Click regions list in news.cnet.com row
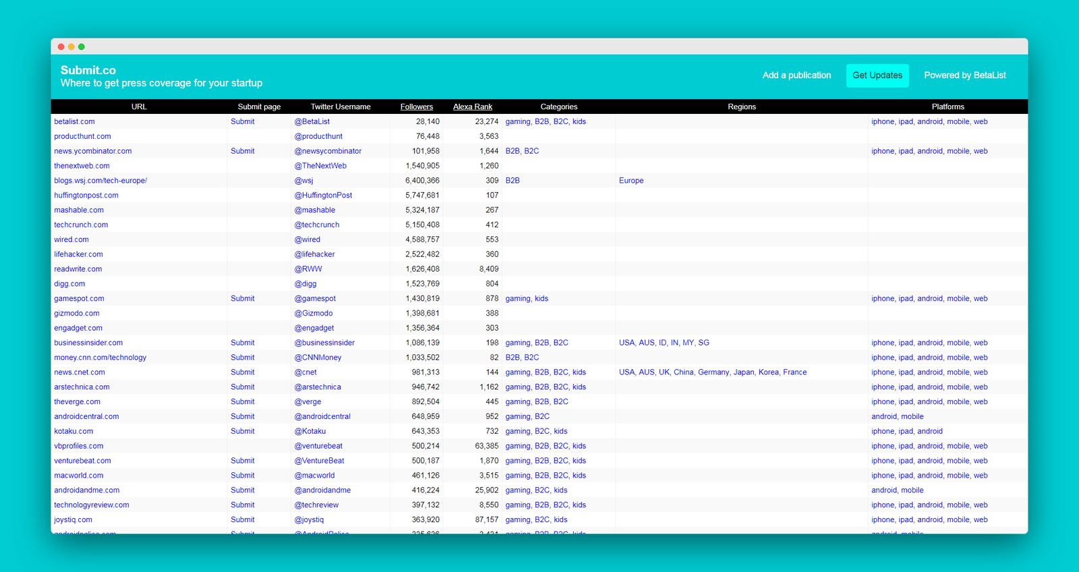The width and height of the screenshot is (1079, 572). pyautogui.click(x=713, y=373)
